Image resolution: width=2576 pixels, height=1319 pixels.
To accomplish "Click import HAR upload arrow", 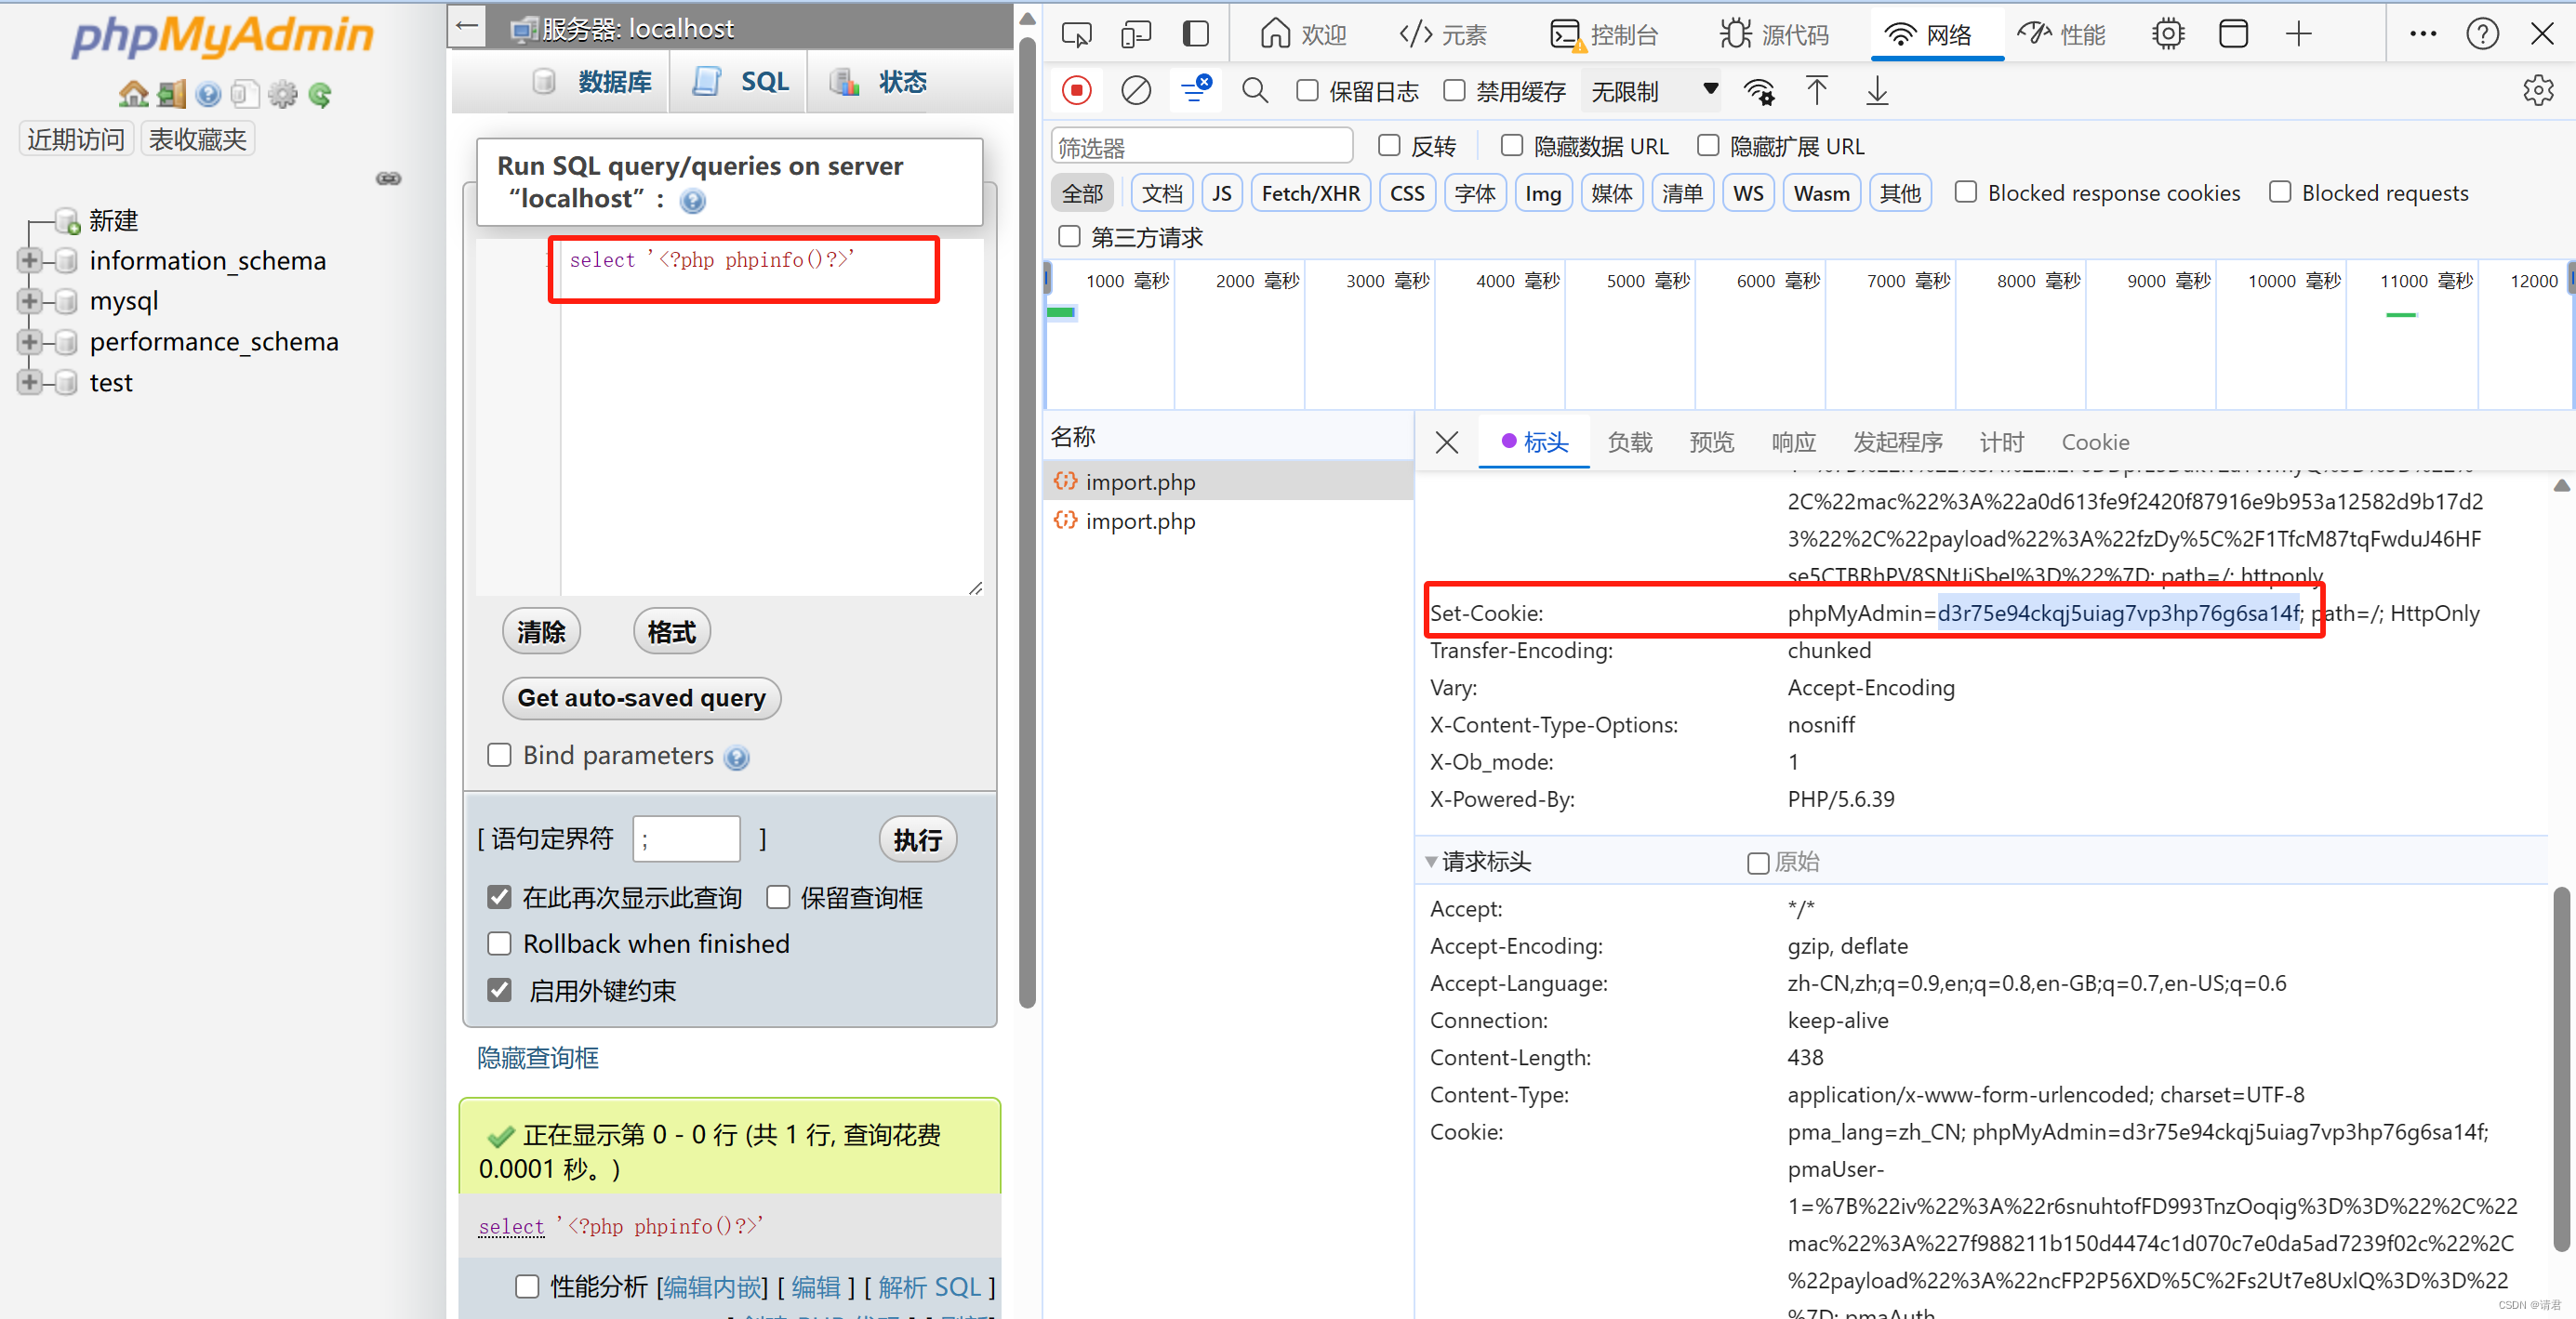I will 1817,91.
